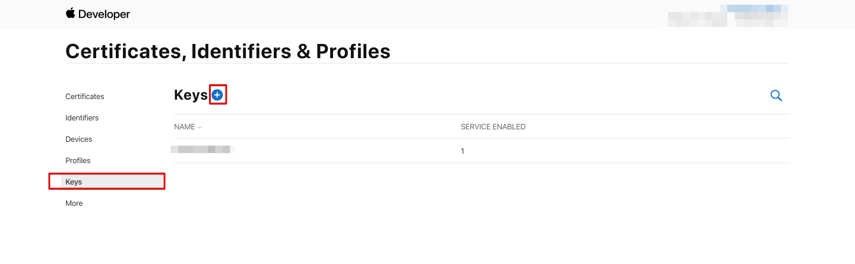The image size is (855, 264).
Task: Click empty space in the key row
Action: pos(623,151)
